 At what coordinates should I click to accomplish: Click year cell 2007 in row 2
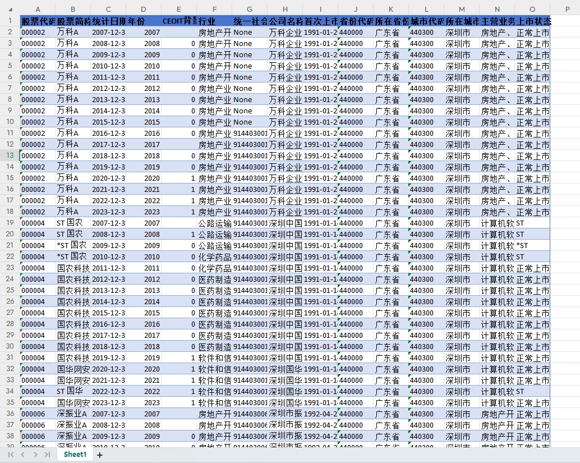pos(144,32)
